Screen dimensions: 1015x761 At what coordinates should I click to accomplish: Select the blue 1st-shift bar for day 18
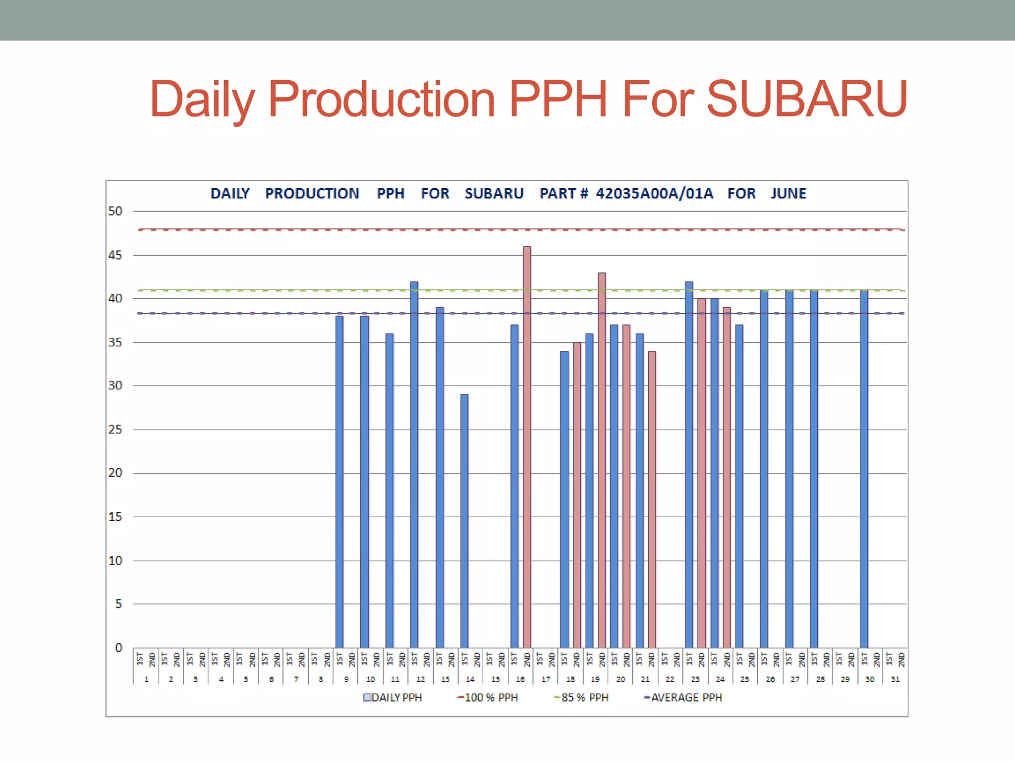click(564, 499)
